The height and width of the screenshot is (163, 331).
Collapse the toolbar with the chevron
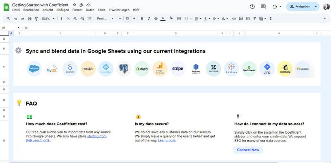(x=325, y=19)
